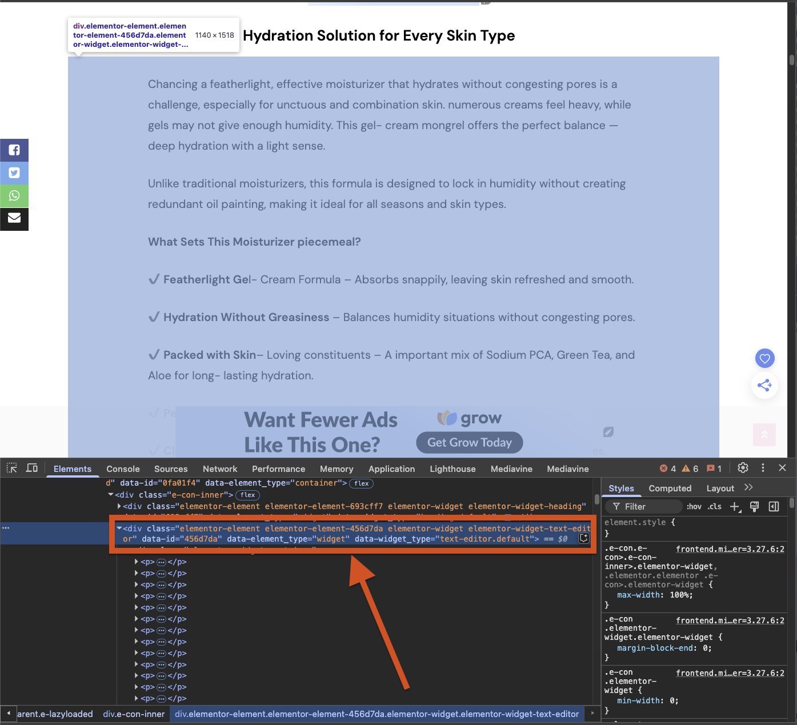Share the article by email icon
This screenshot has width=797, height=725.
(14, 218)
